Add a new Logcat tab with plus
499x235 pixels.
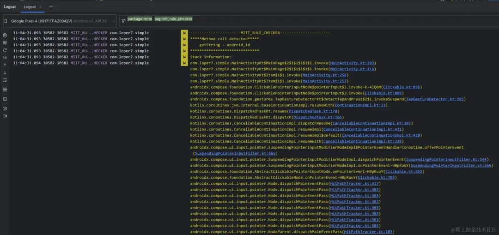pyautogui.click(x=51, y=6)
